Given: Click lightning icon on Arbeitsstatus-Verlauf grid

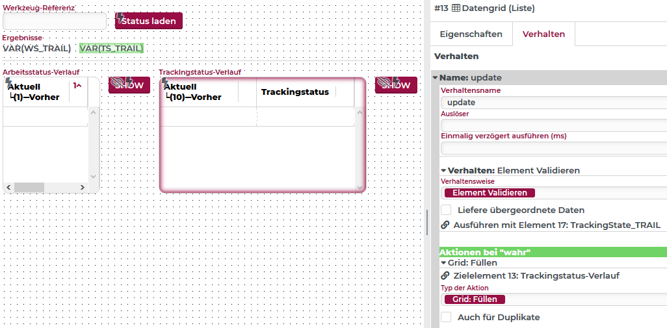Looking at the screenshot, I should [8, 82].
